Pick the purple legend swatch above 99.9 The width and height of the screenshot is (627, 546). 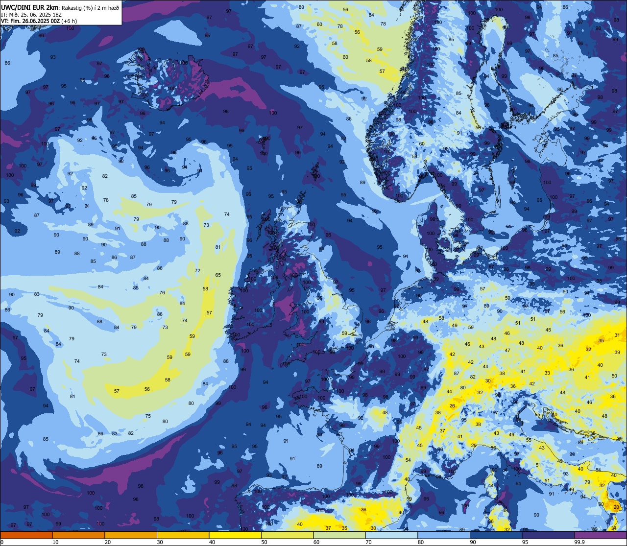(601, 535)
